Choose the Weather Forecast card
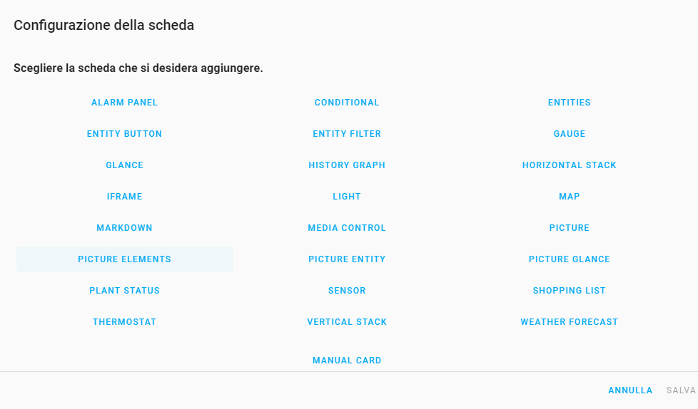The width and height of the screenshot is (698, 409). click(x=569, y=322)
